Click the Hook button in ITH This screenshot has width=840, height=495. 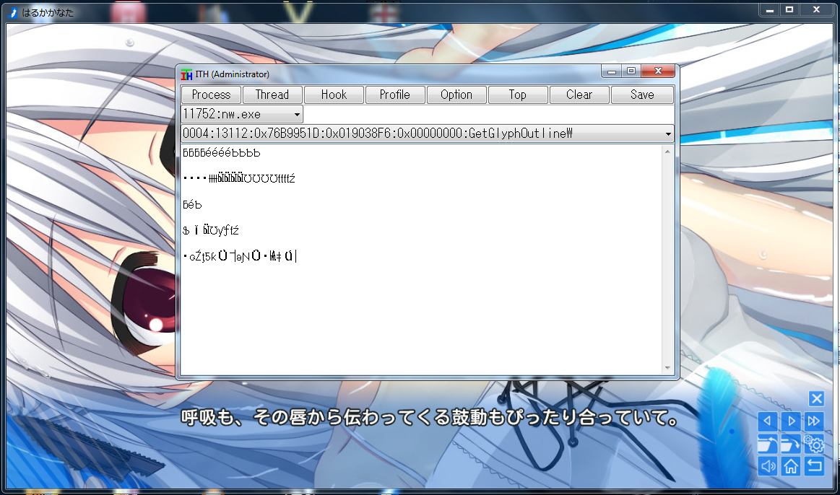tap(334, 95)
